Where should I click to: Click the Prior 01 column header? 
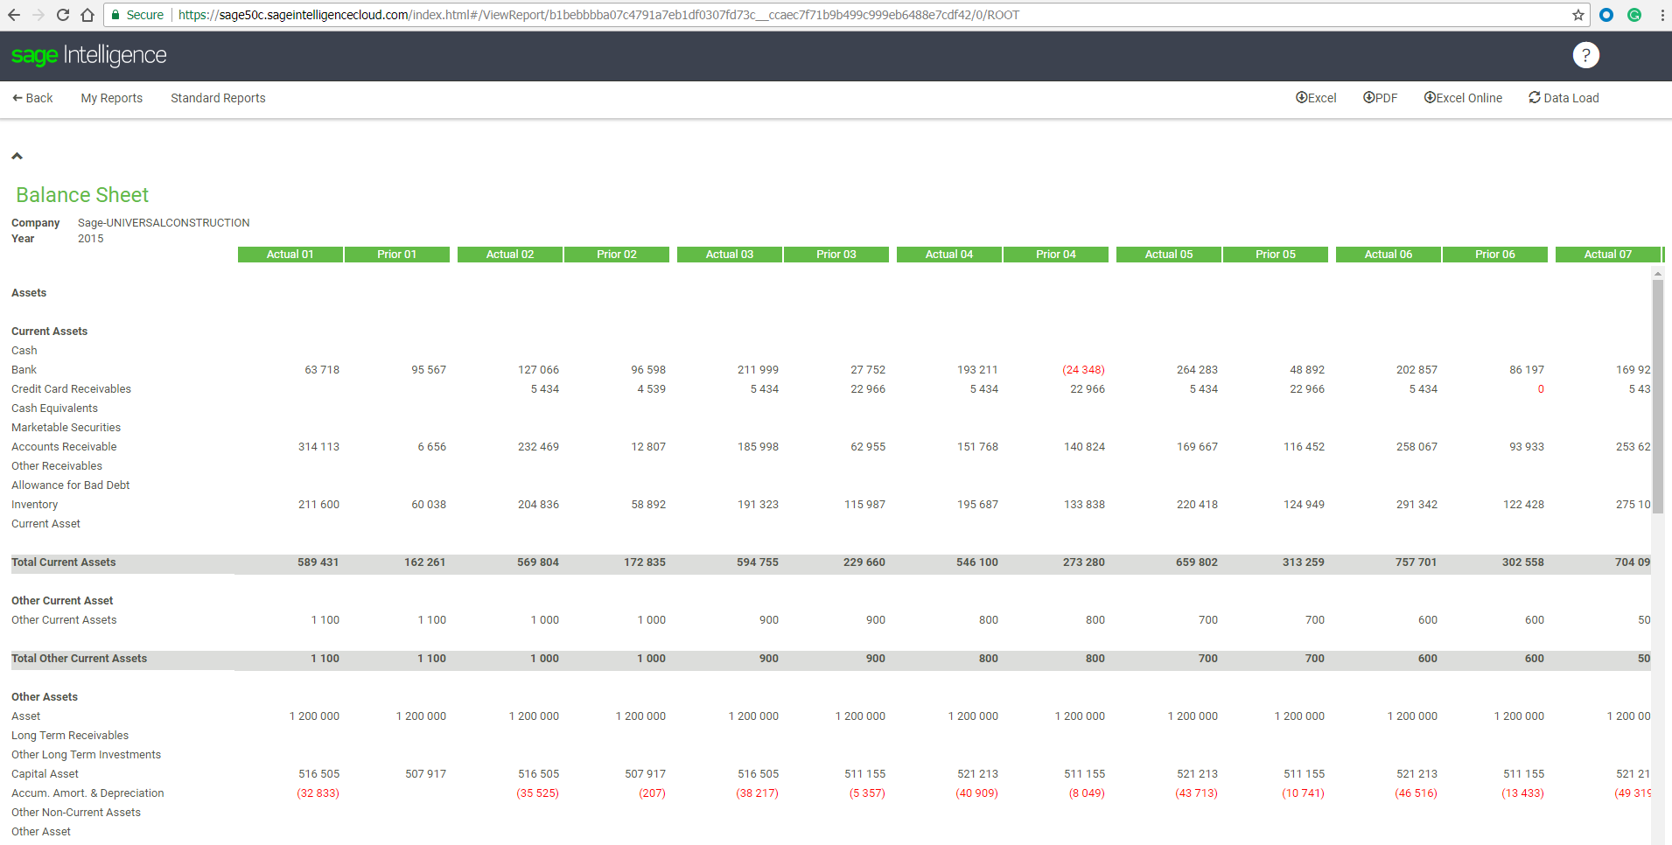coord(396,255)
